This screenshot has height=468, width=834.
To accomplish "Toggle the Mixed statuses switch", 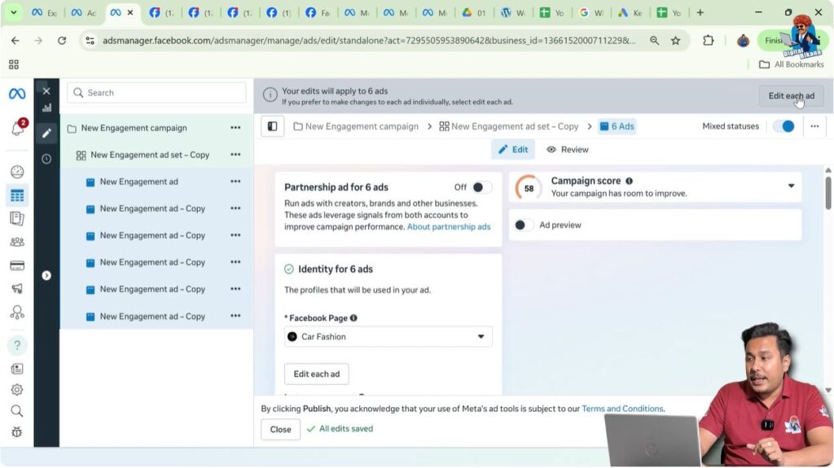I will [x=784, y=127].
